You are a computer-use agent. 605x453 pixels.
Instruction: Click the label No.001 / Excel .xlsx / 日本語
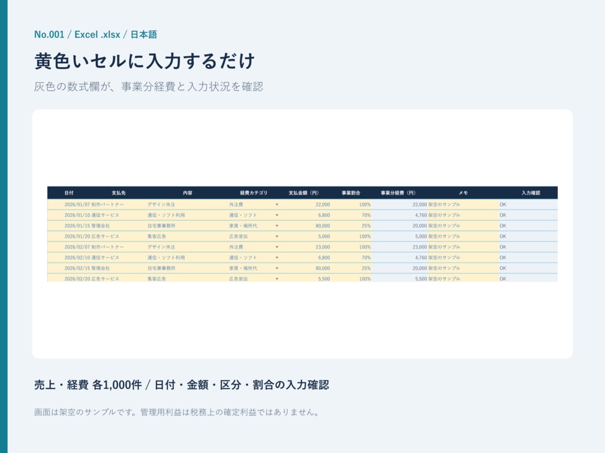[x=96, y=35]
